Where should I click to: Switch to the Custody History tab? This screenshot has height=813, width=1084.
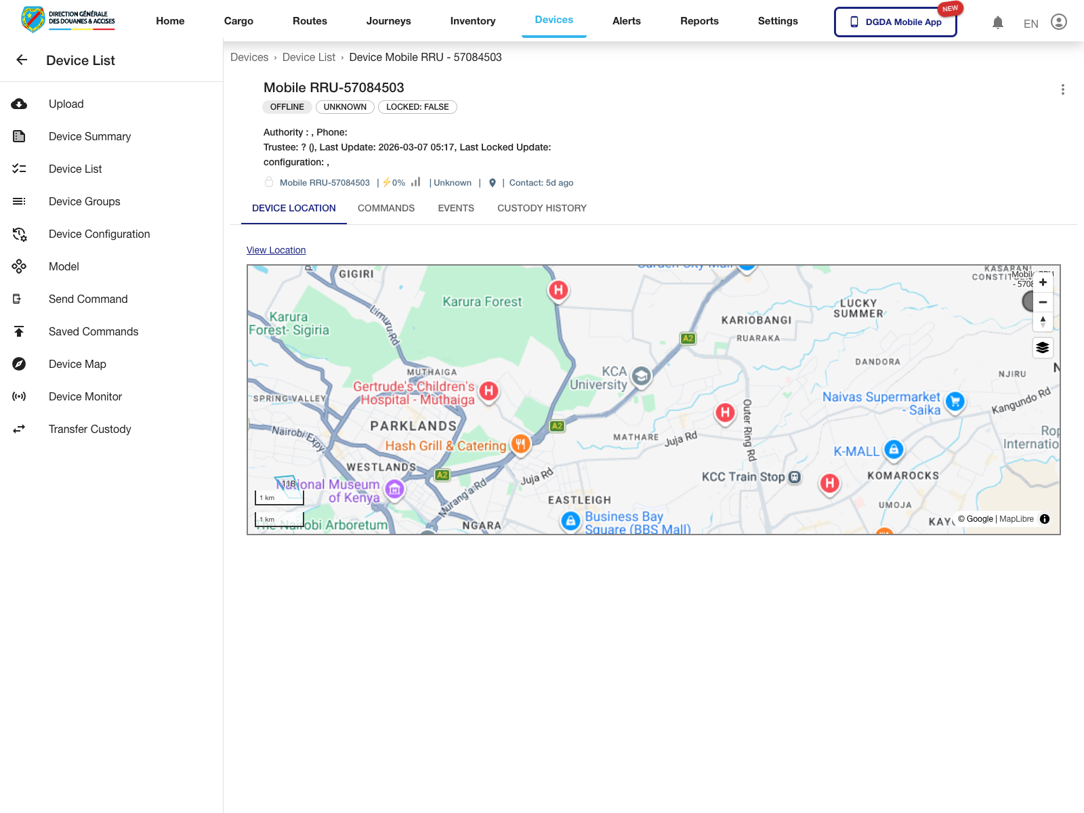(541, 208)
